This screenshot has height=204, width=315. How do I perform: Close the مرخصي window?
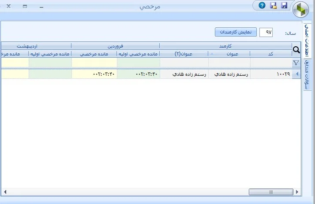[9, 6]
